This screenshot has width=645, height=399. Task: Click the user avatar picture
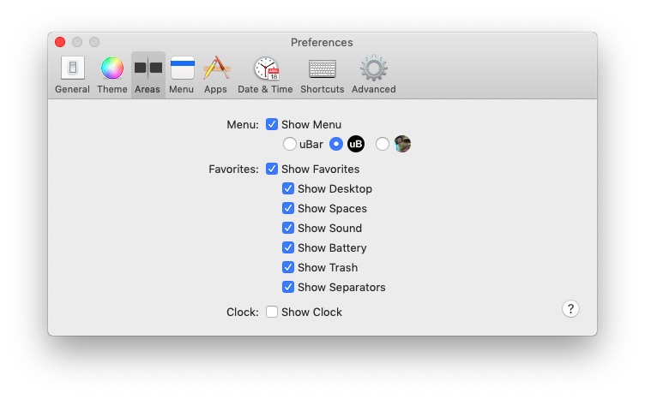[x=402, y=144]
